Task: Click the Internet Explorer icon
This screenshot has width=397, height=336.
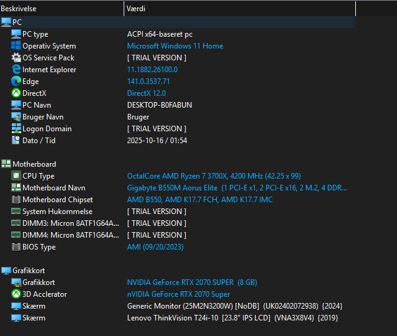Action: pos(16,70)
